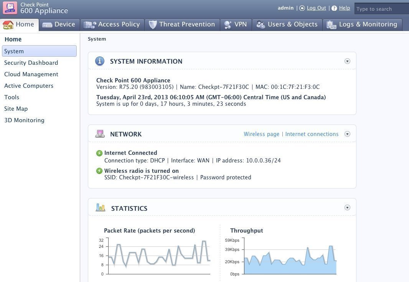Click the green Wireless radio status icon
Viewport: 409px width, 282px height.
pyautogui.click(x=99, y=171)
